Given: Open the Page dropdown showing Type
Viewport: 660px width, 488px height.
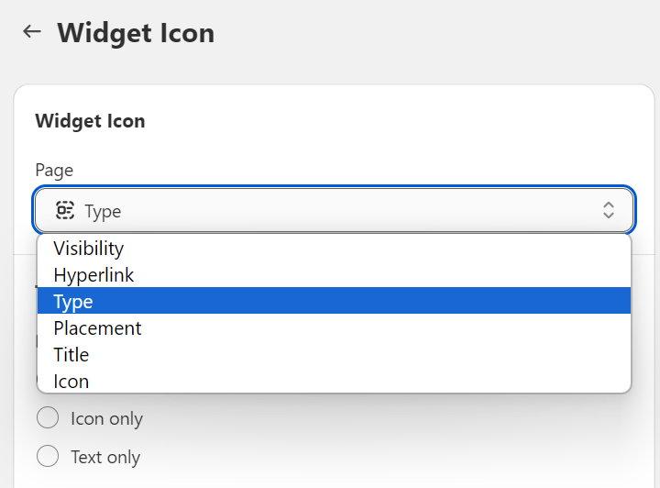Looking at the screenshot, I should (x=334, y=210).
